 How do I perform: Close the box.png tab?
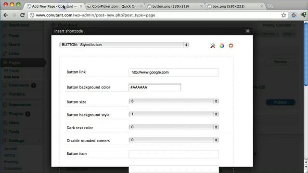(261, 6)
